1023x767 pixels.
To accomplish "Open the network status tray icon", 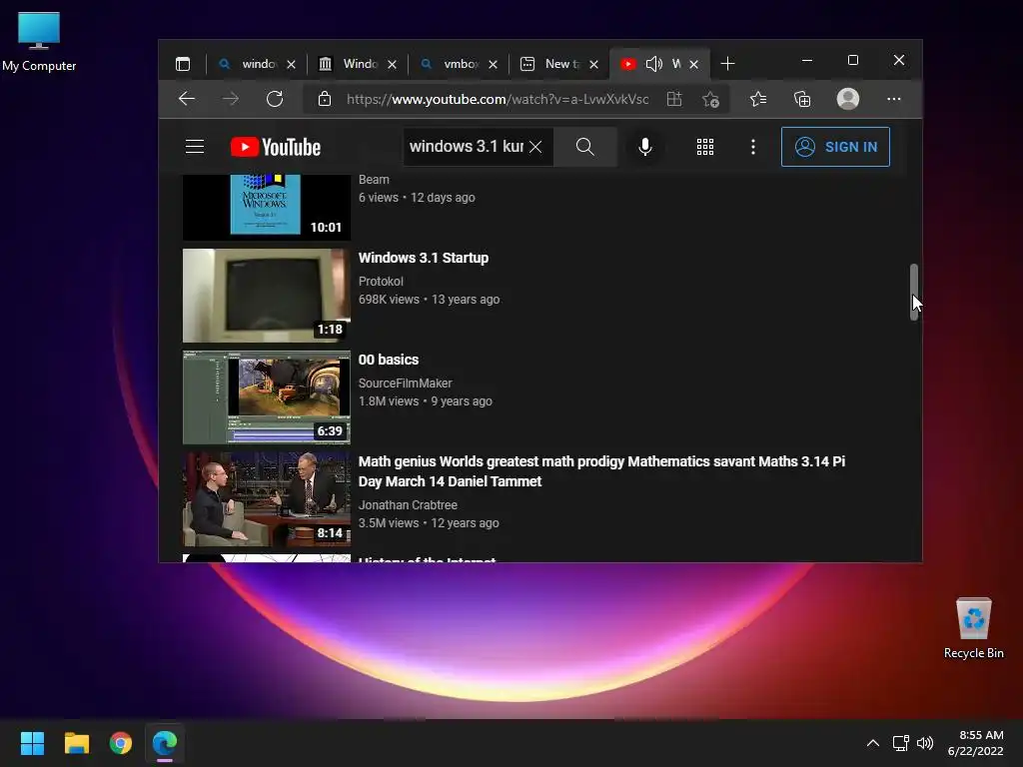I will (x=901, y=743).
